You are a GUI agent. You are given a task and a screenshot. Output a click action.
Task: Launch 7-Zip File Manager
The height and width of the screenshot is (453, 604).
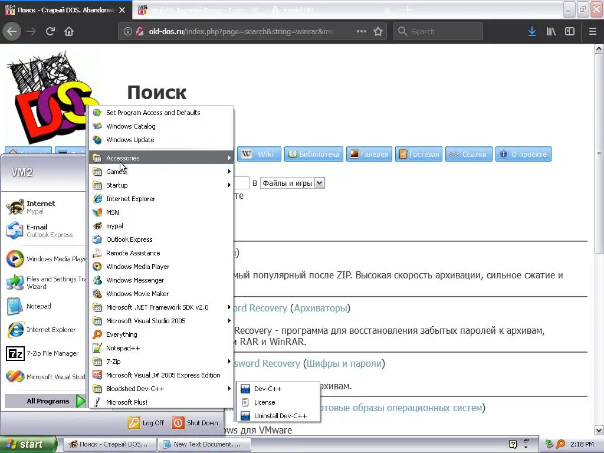point(45,353)
